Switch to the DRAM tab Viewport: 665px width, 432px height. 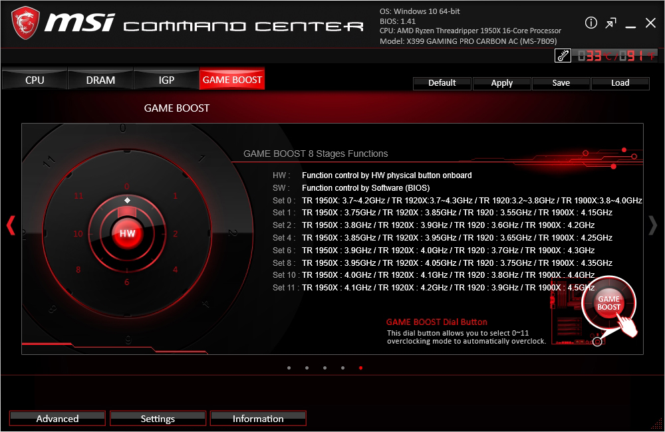100,80
